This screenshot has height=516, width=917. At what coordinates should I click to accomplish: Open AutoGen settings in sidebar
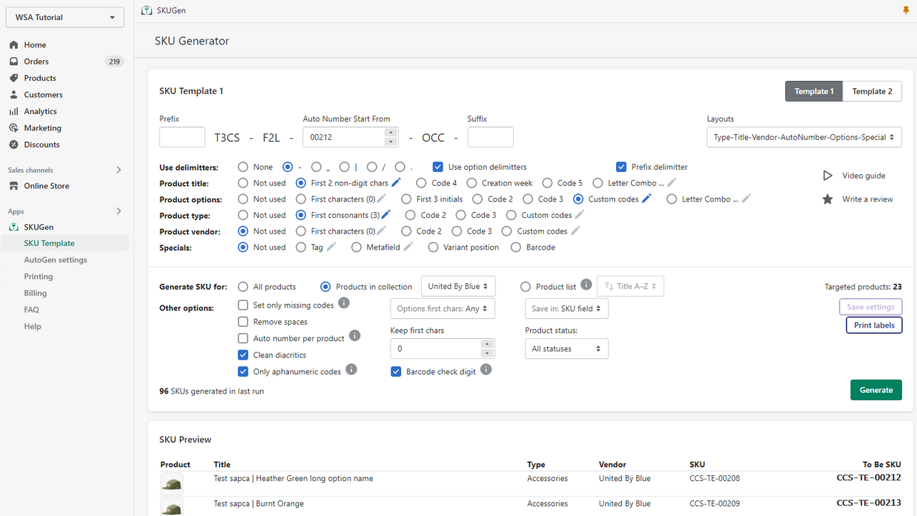click(x=55, y=260)
